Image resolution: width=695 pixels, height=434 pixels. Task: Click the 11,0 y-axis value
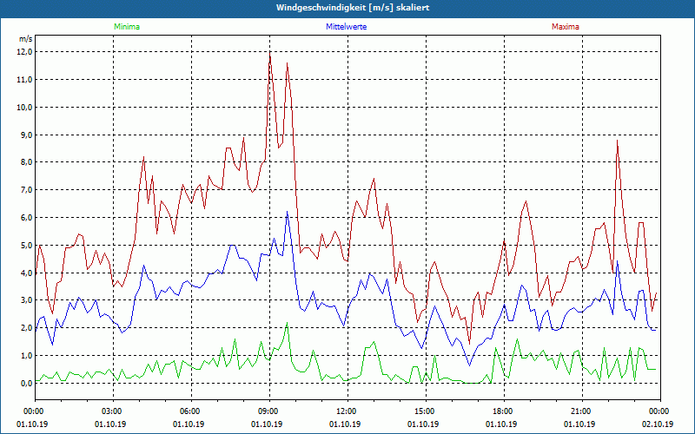25,80
